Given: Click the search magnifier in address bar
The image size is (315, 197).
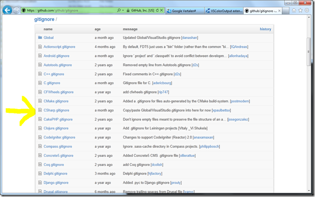Looking at the screenshot, I should click(119, 10).
